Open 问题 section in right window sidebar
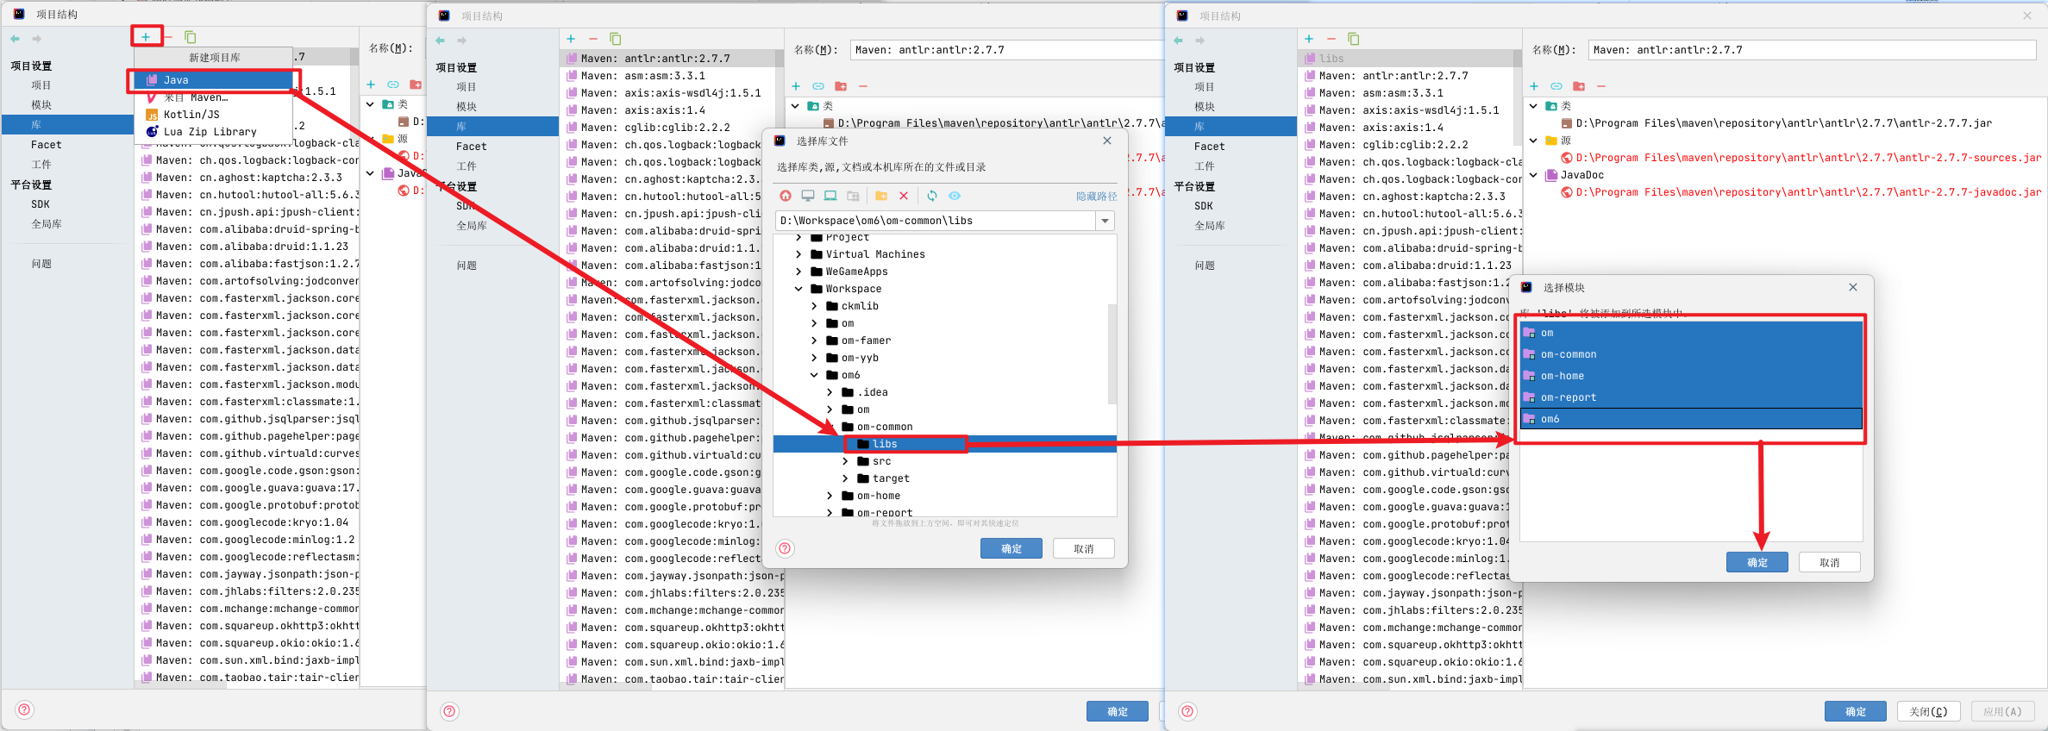Viewport: 2048px width, 731px height. [x=1205, y=266]
